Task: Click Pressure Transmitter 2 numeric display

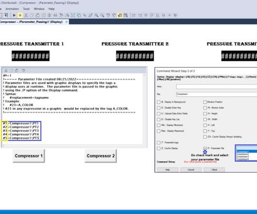Action: point(135,56)
